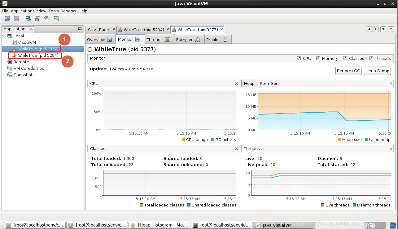
Task: Click the disabled Save snapshot floppy icon
Action: (16, 19)
